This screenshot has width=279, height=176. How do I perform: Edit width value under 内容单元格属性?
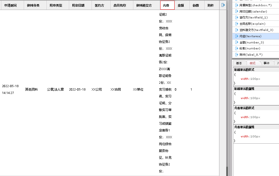pos(250,137)
